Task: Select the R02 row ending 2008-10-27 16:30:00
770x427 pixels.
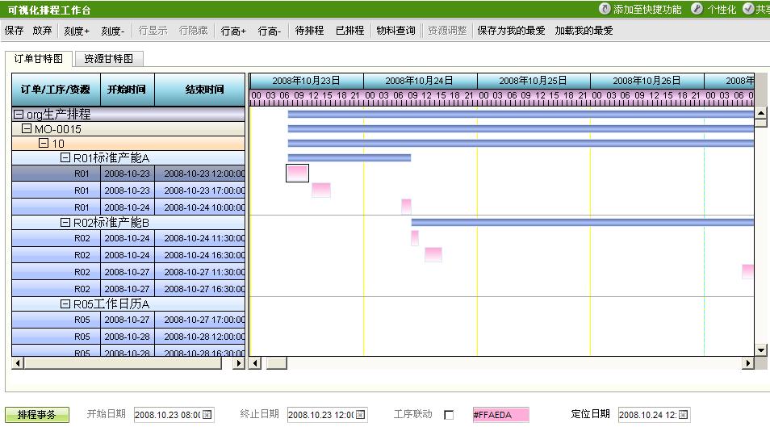Action: coord(128,288)
